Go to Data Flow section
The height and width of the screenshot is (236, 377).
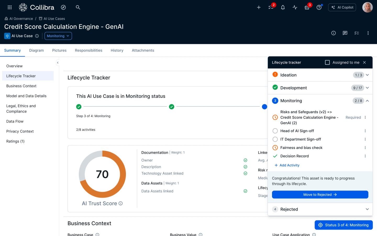[x=15, y=121]
